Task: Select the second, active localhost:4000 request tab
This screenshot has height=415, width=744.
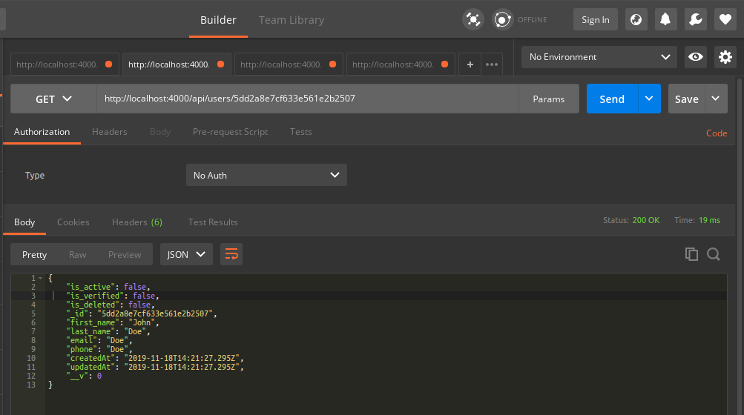Action: point(177,64)
